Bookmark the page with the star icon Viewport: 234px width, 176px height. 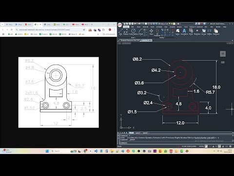(84, 30)
